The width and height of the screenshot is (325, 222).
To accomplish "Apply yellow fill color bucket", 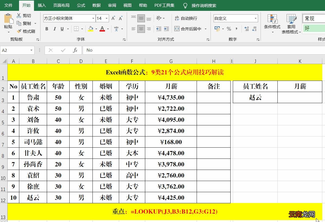I will [x=91, y=29].
